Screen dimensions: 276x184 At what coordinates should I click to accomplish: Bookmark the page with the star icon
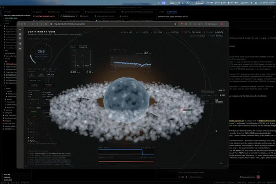175,24
